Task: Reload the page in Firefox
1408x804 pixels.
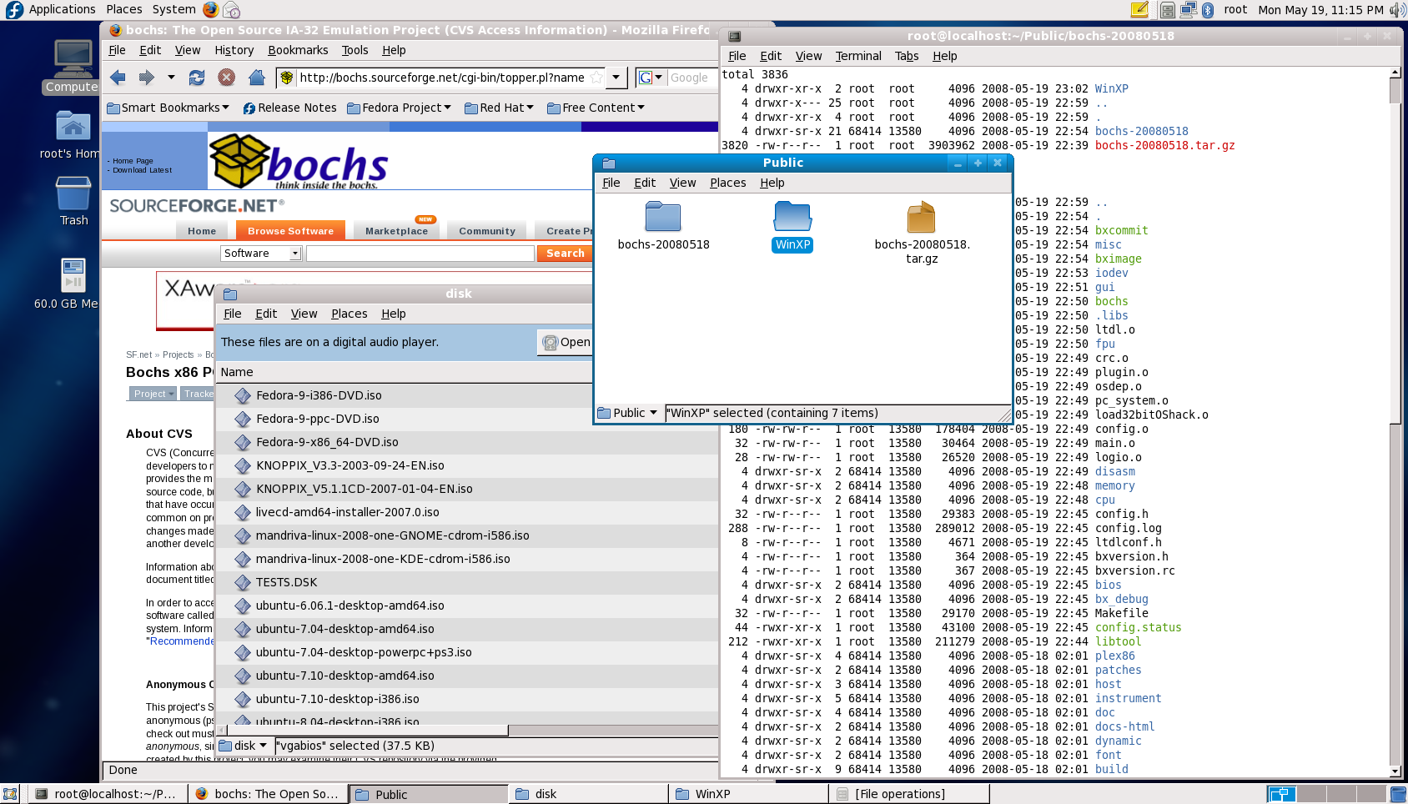Action: click(x=197, y=78)
